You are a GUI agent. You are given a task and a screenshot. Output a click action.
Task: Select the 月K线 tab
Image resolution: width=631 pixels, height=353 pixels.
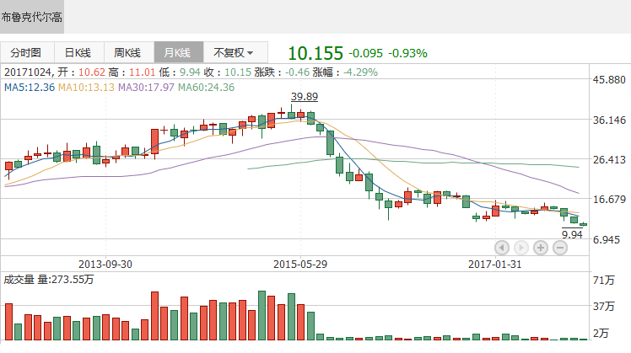pos(179,53)
